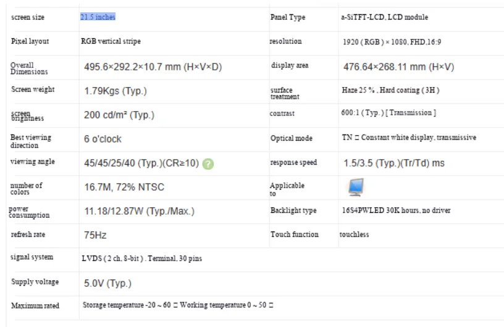Viewport: 504px width, 327px height.
Task: Click the 'Supply voltage' label
Action: pyautogui.click(x=35, y=282)
